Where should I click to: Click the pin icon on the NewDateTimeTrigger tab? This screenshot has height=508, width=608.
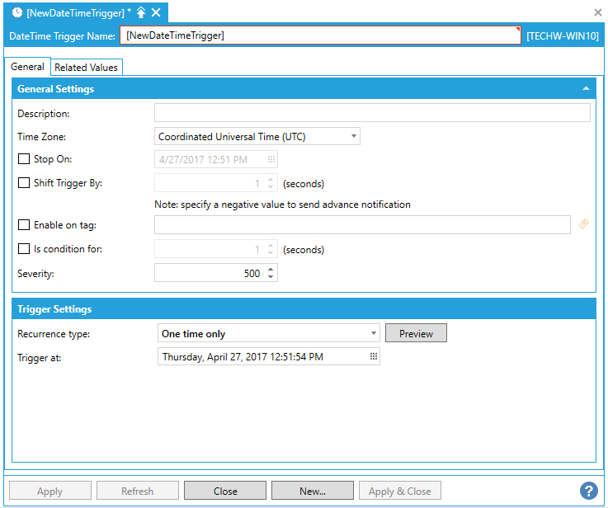[x=141, y=12]
